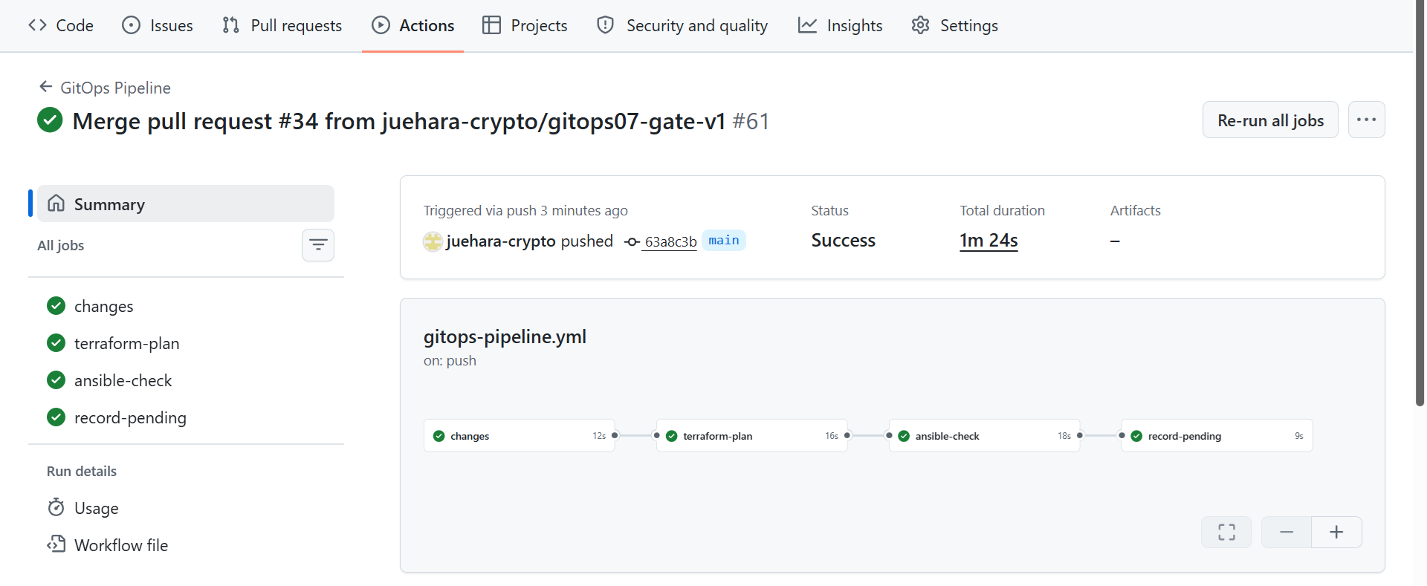Click the fullscreen graph icon
1427x586 pixels.
(1226, 532)
